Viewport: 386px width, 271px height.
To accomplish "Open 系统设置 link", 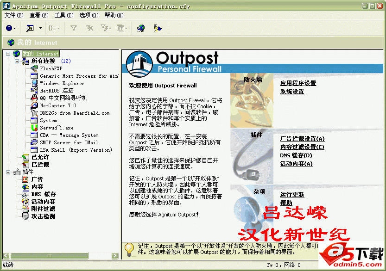I will [x=292, y=92].
